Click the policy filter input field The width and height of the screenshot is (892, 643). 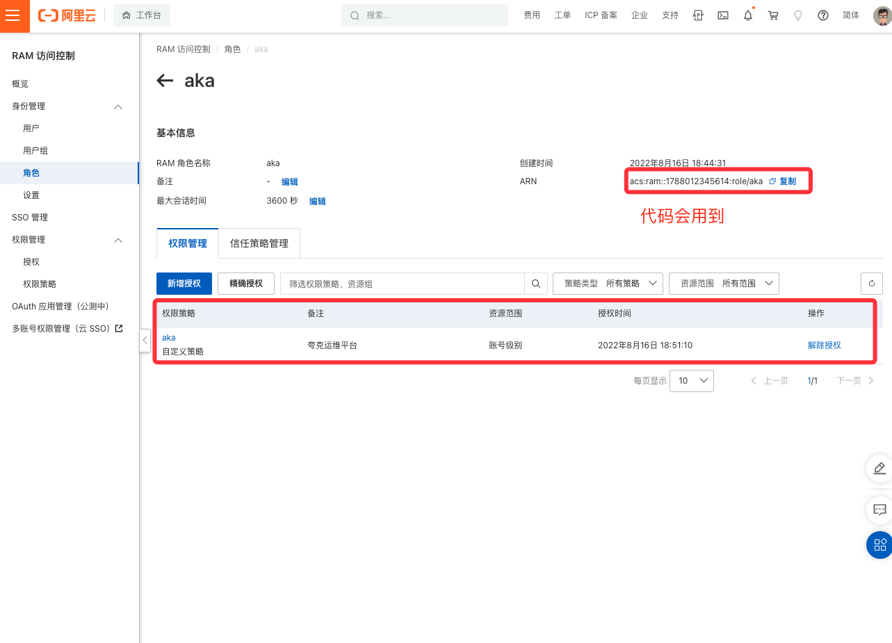coord(403,284)
